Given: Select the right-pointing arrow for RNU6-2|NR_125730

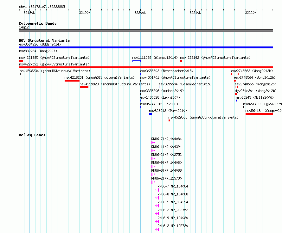Looking at the screenshot, I should pyautogui.click(x=153, y=182).
